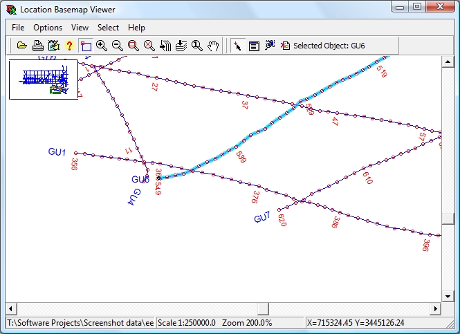Click shotpoint label 549
The height and width of the screenshot is (334, 460).
click(x=158, y=189)
